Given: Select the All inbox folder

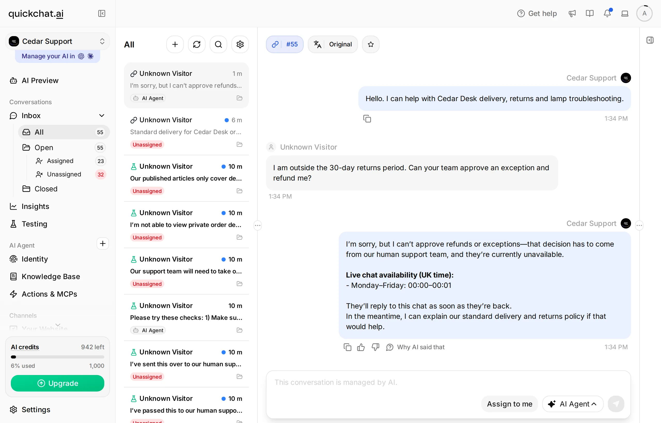Looking at the screenshot, I should pyautogui.click(x=64, y=132).
